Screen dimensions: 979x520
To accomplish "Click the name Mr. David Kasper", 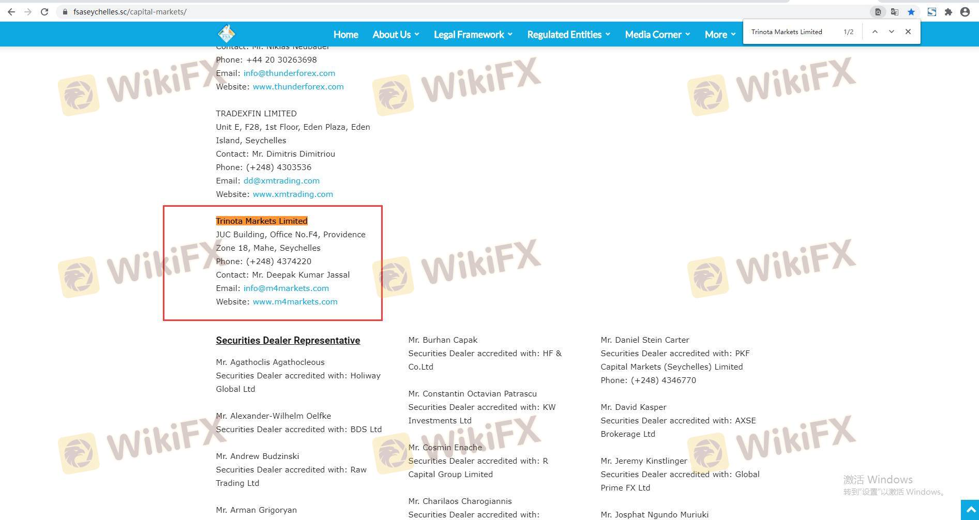I will [634, 407].
